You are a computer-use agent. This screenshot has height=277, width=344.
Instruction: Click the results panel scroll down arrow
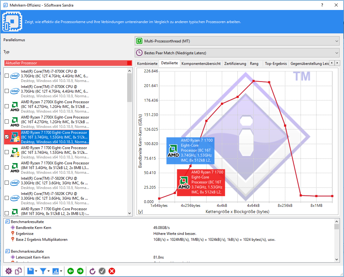click(337, 260)
